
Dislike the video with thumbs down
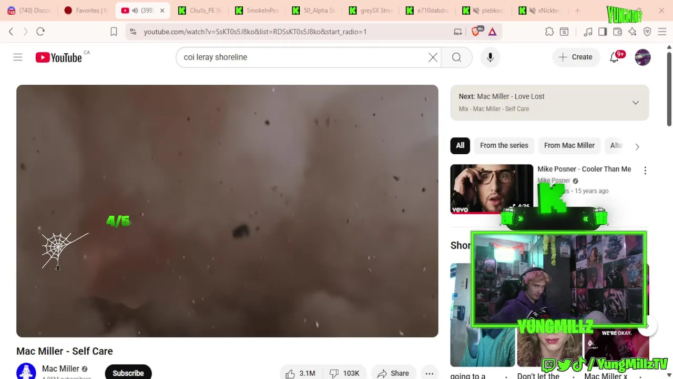(334, 373)
